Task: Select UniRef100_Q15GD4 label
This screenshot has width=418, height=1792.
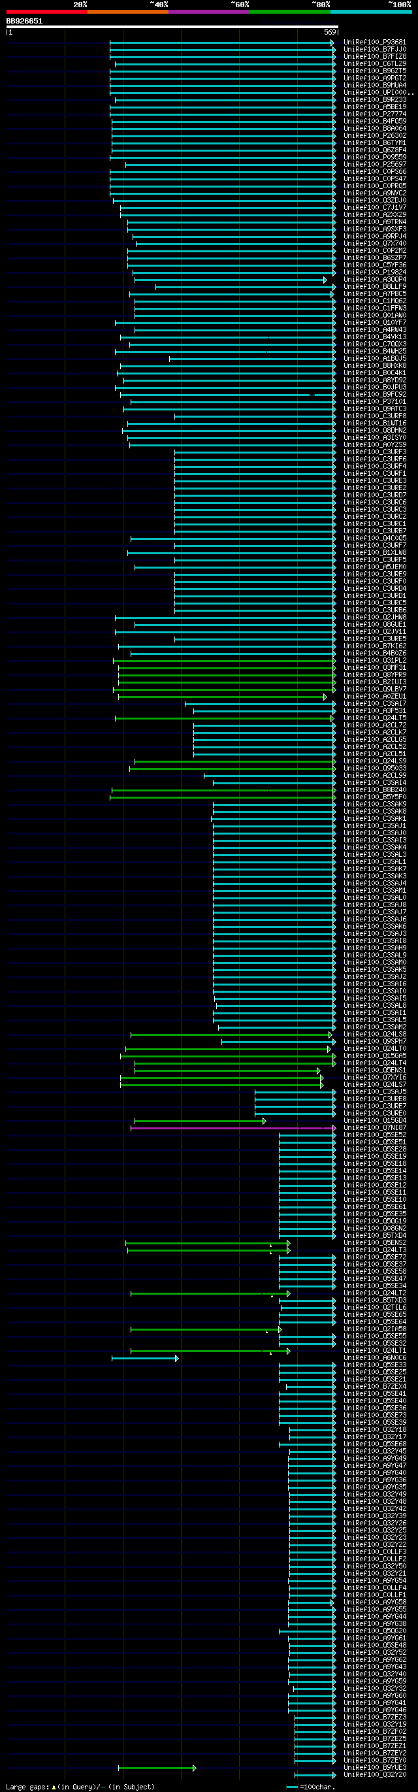Action: tap(375, 1121)
